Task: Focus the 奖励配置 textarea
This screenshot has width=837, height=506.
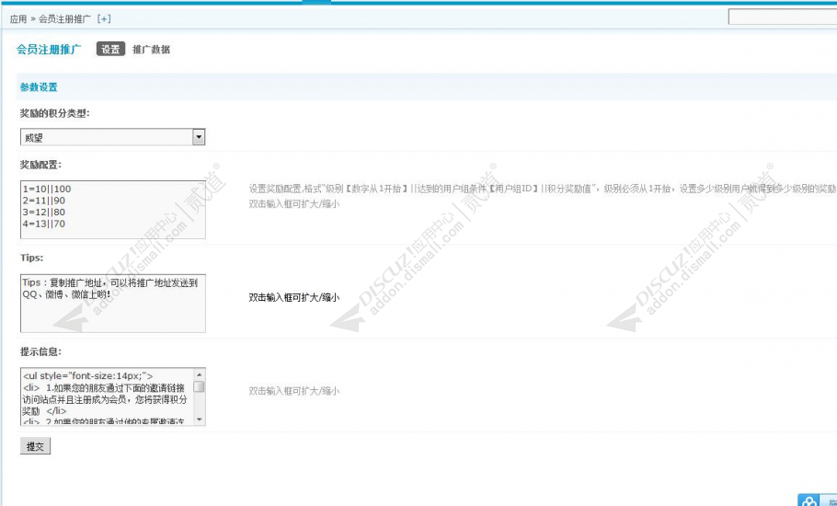Action: coord(112,210)
